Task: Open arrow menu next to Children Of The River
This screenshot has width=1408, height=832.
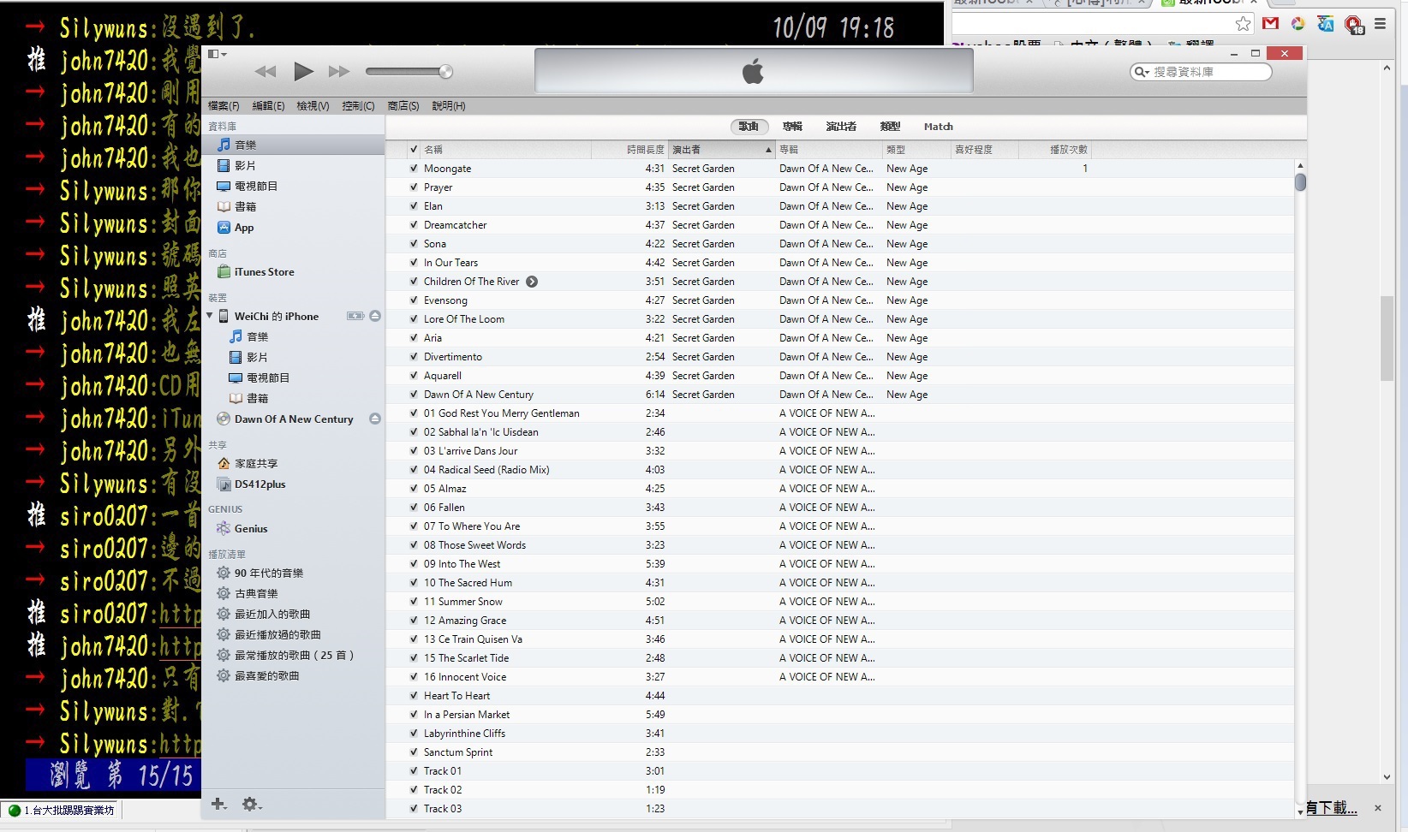Action: pos(532,282)
